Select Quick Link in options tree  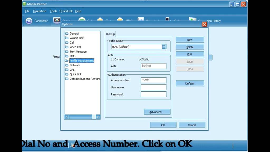[x=76, y=74]
